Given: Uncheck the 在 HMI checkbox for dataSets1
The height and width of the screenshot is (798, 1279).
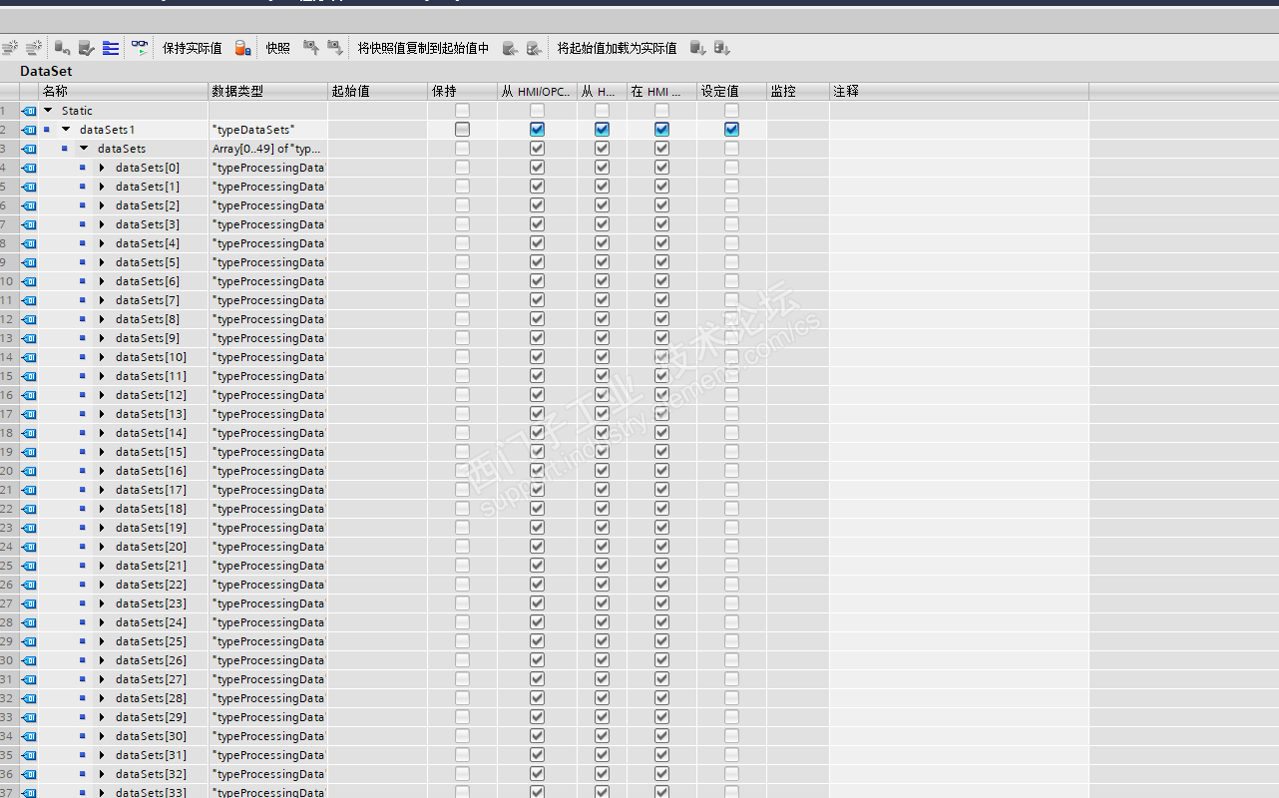Looking at the screenshot, I should tap(661, 130).
